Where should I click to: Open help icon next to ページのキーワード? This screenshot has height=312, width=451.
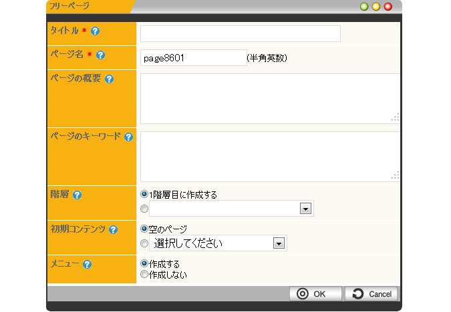point(128,137)
